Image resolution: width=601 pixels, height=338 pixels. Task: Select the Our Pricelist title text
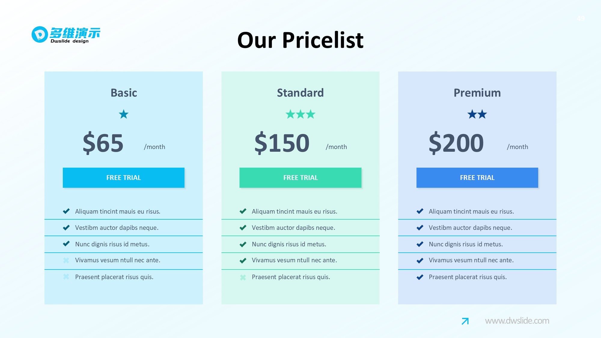pos(300,40)
